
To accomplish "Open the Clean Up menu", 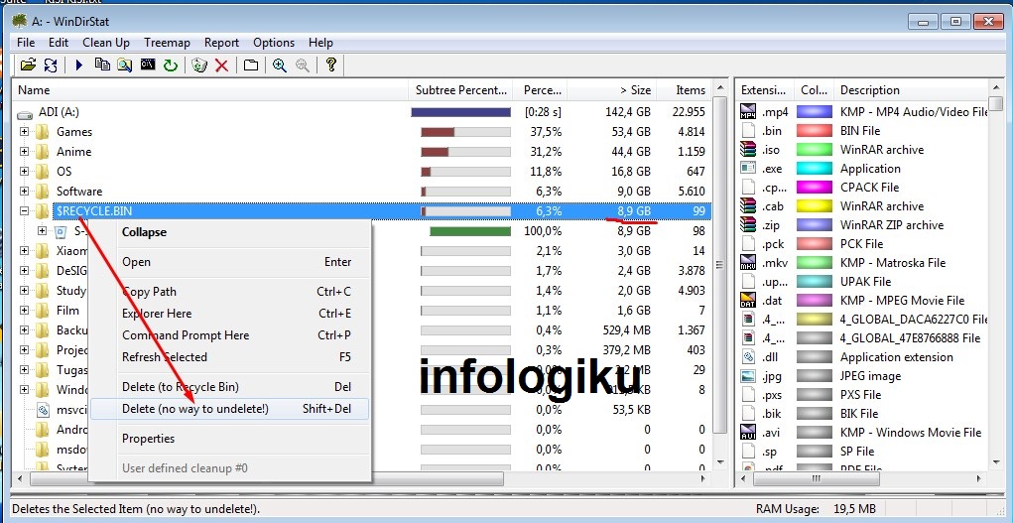I will coord(106,43).
